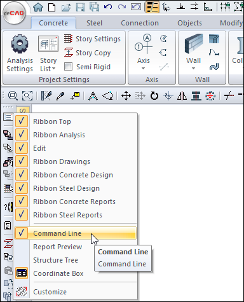Expand the Wall dropdown arrow
The image size is (244, 302).
[193, 68]
